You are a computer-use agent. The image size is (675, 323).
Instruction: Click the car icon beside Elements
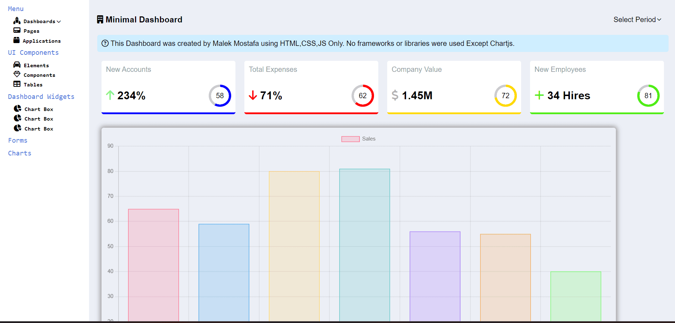pyautogui.click(x=17, y=65)
